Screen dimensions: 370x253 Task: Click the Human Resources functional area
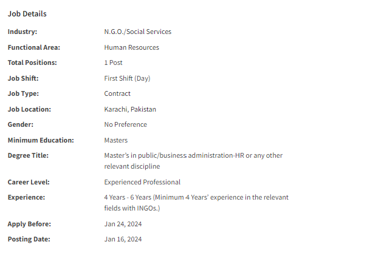tap(132, 47)
